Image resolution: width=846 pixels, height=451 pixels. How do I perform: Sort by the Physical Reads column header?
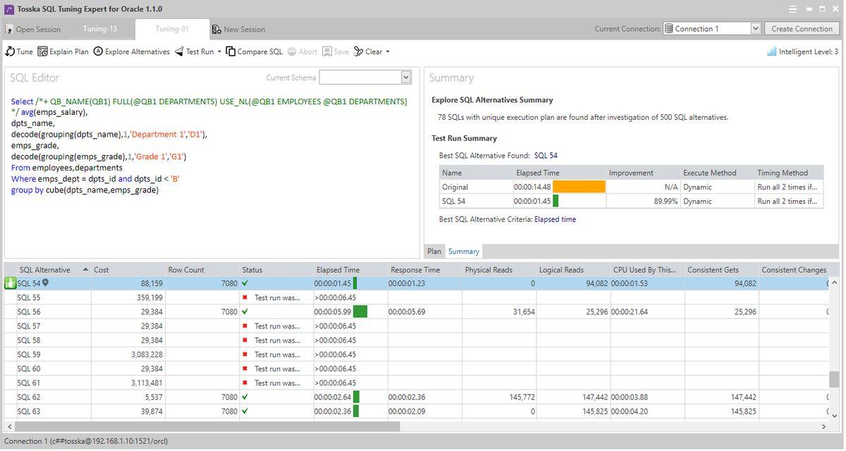coord(499,270)
